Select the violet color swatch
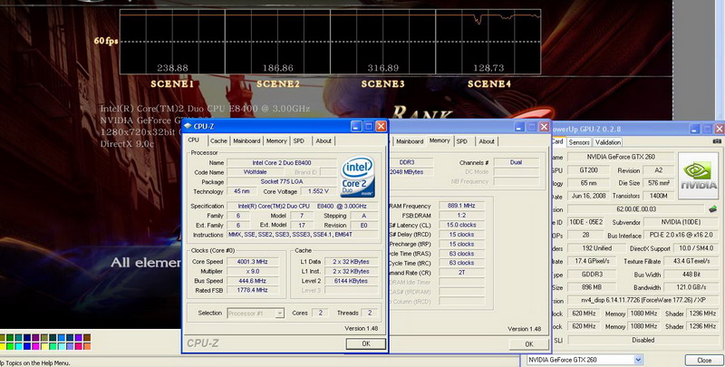This screenshot has height=367, width=725. point(79,338)
